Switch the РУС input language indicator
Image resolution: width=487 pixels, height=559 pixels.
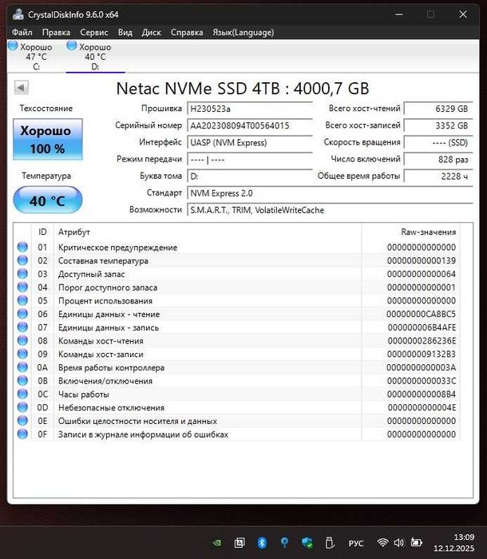(x=356, y=543)
